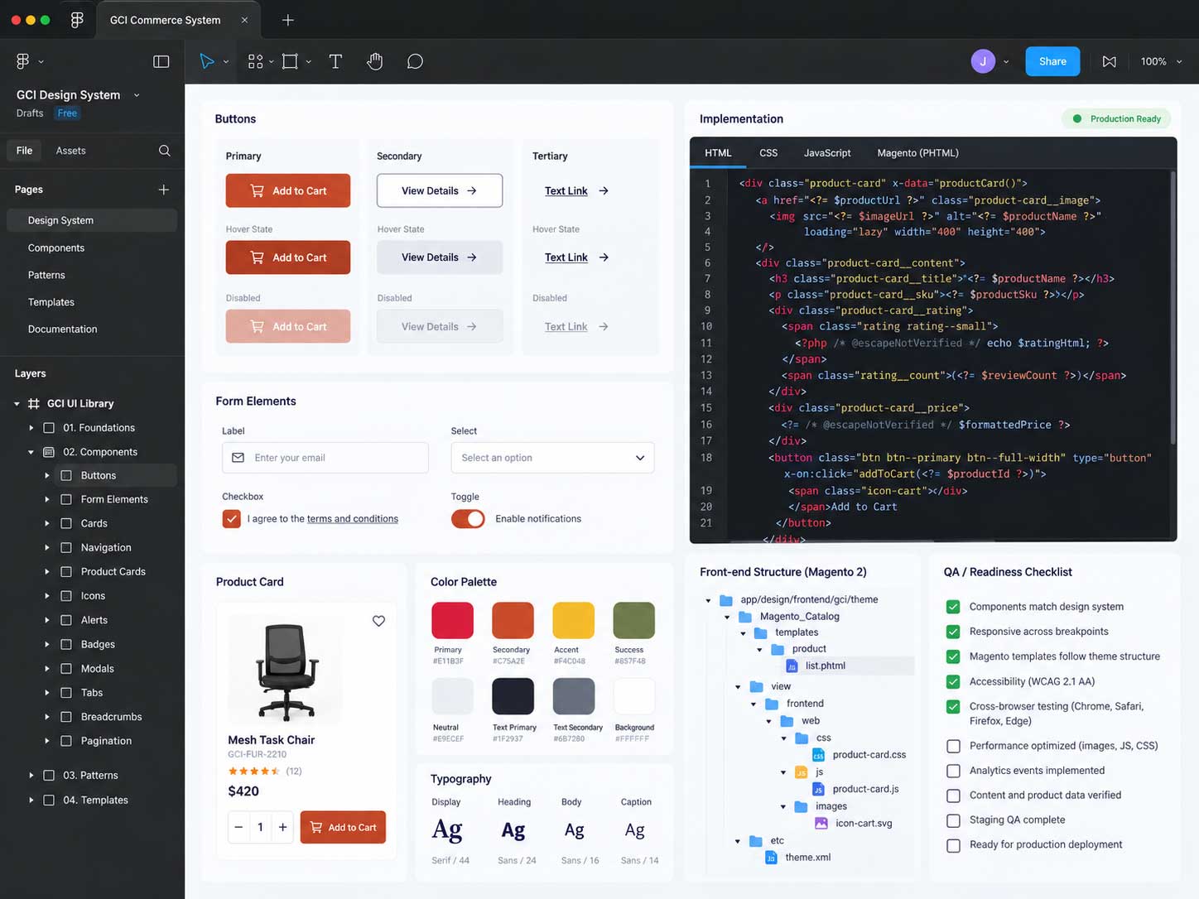The image size is (1199, 899).
Task: Select the Hand tool
Action: tap(375, 61)
